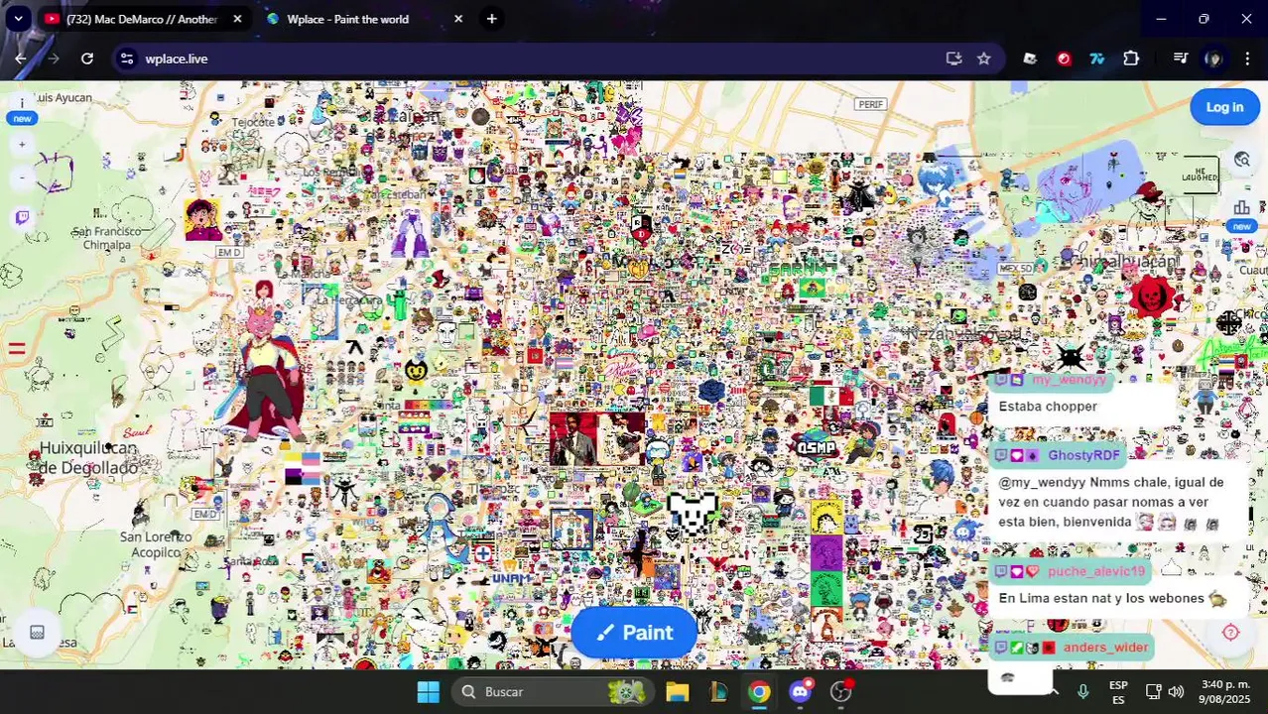Image resolution: width=1268 pixels, height=714 pixels.
Task: Open the leaderboard bar-chart icon
Action: 1241,207
